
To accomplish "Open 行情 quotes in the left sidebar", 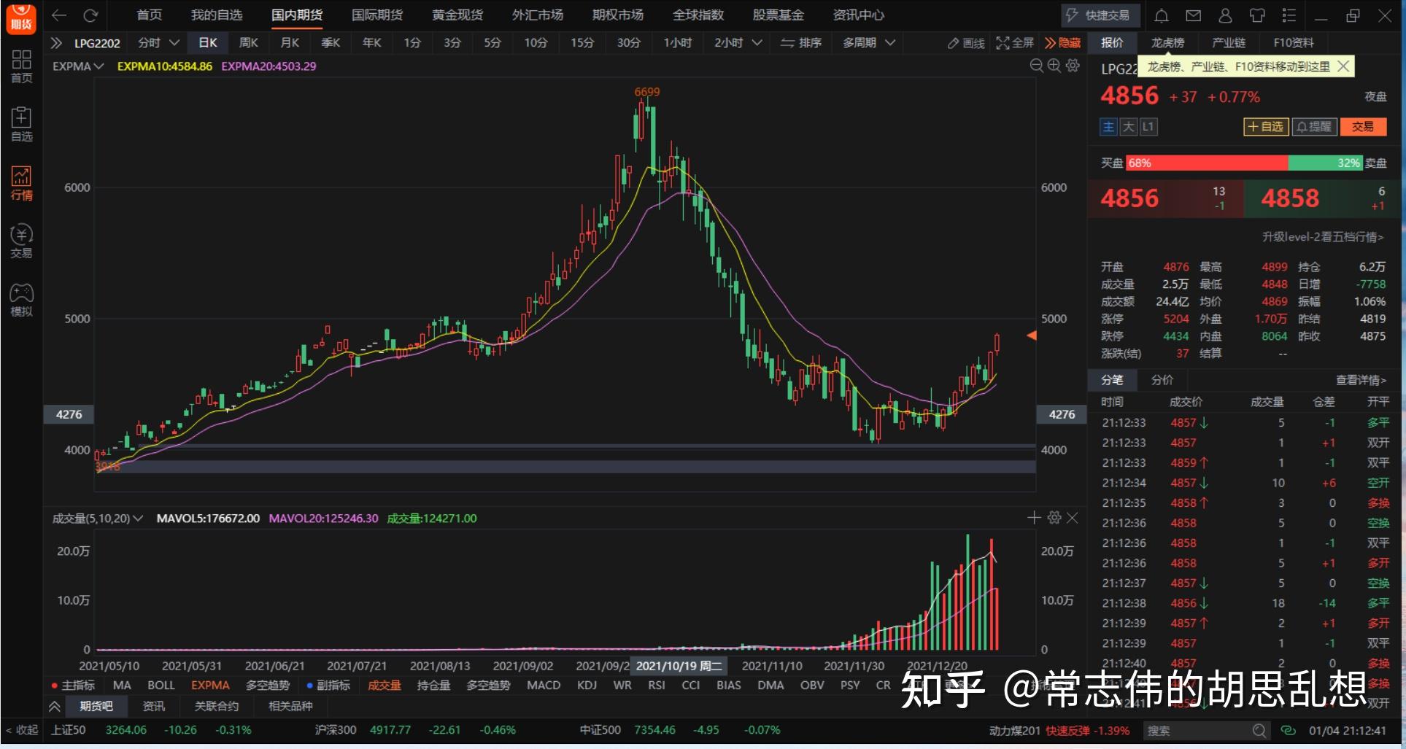I will [20, 182].
